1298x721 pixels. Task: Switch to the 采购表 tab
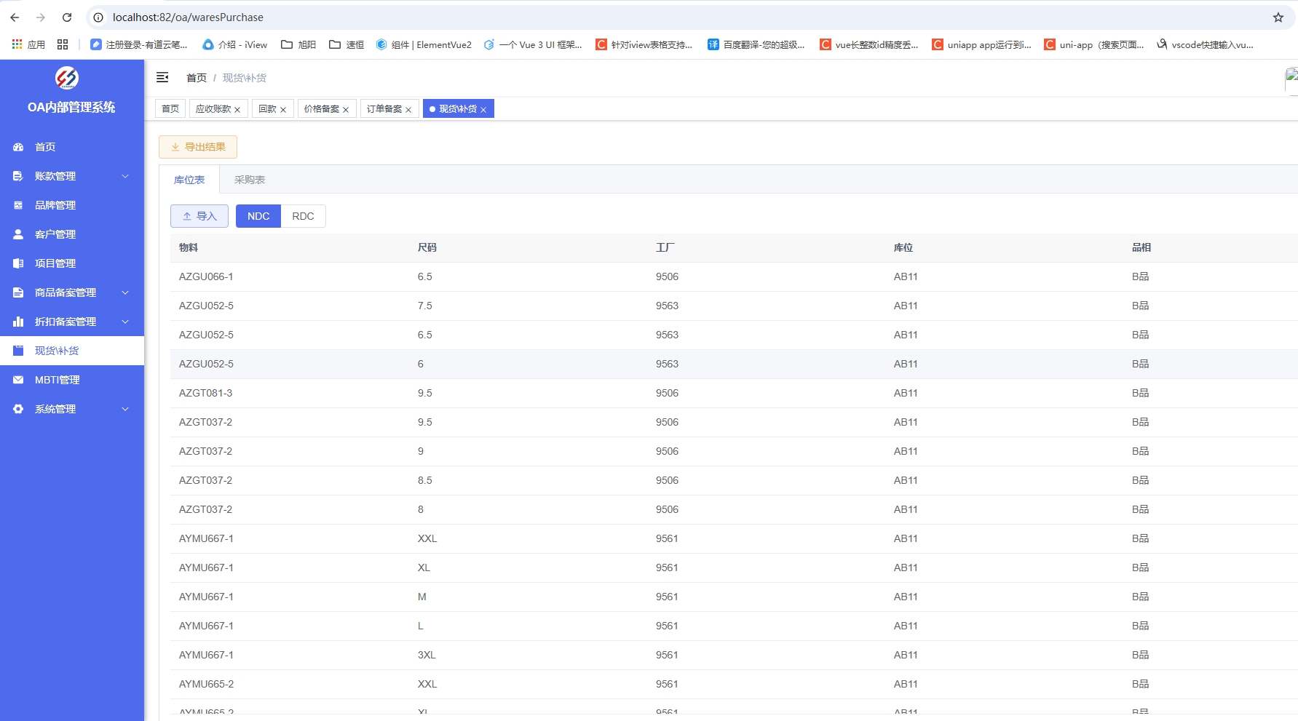click(249, 180)
